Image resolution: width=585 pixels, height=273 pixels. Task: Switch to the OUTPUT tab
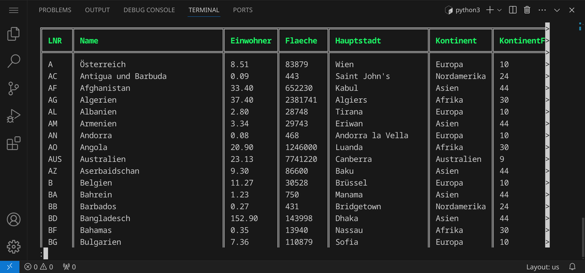click(97, 10)
